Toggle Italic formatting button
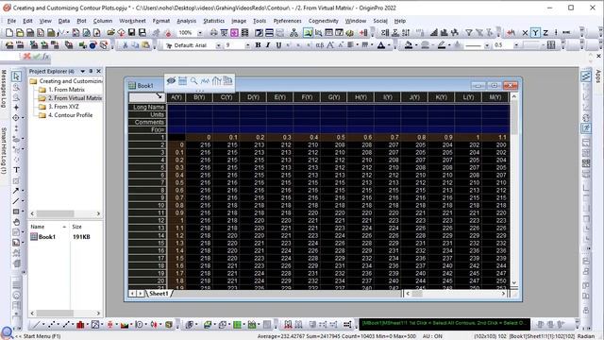The image size is (604, 340). (268, 45)
